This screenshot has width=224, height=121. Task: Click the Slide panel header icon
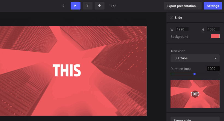171,17
